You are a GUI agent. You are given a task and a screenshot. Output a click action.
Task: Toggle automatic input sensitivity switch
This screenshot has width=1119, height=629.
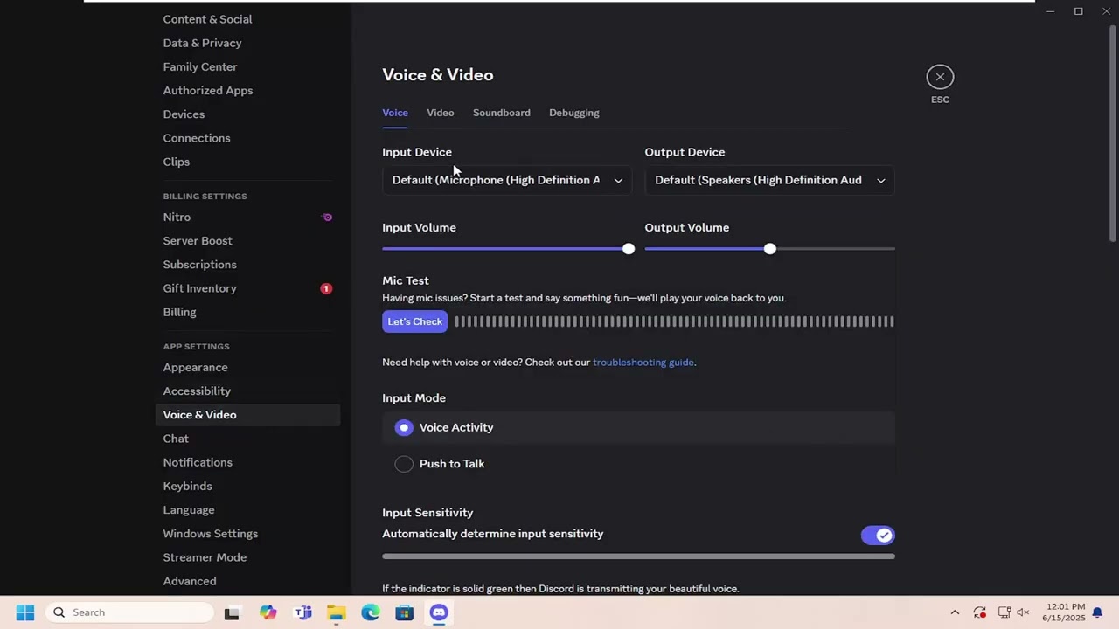point(878,536)
